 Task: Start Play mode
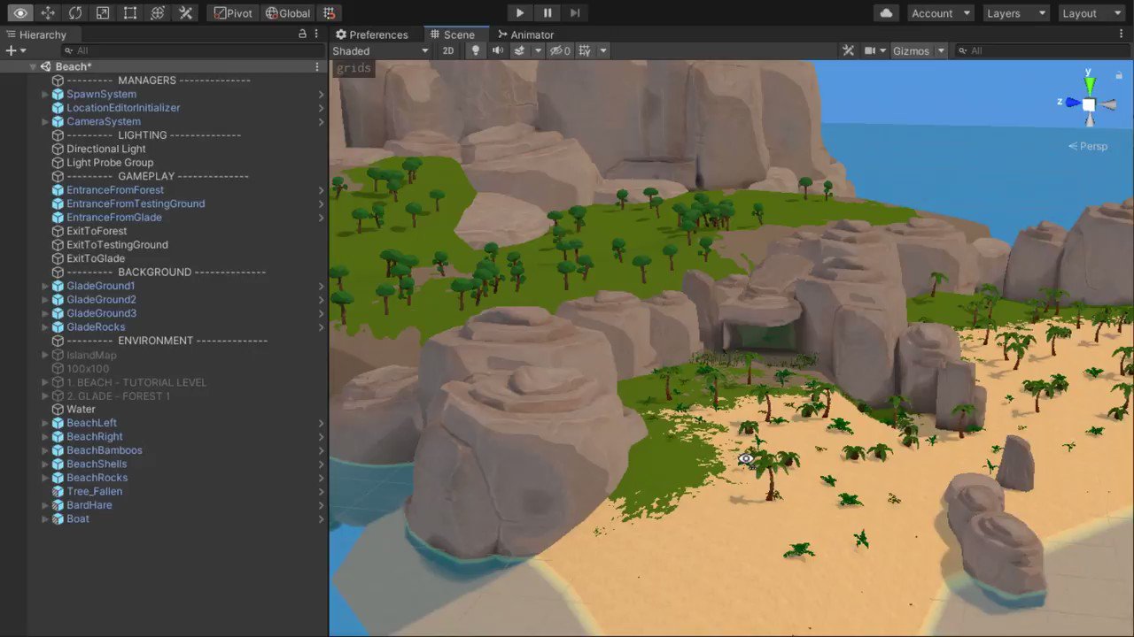(520, 13)
